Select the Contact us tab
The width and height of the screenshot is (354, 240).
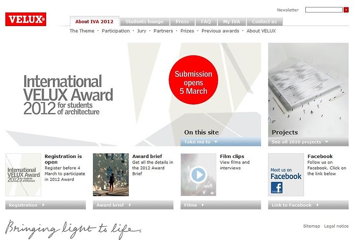[x=265, y=22]
